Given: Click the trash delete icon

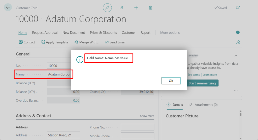Looking at the screenshot, I should tap(150, 8).
